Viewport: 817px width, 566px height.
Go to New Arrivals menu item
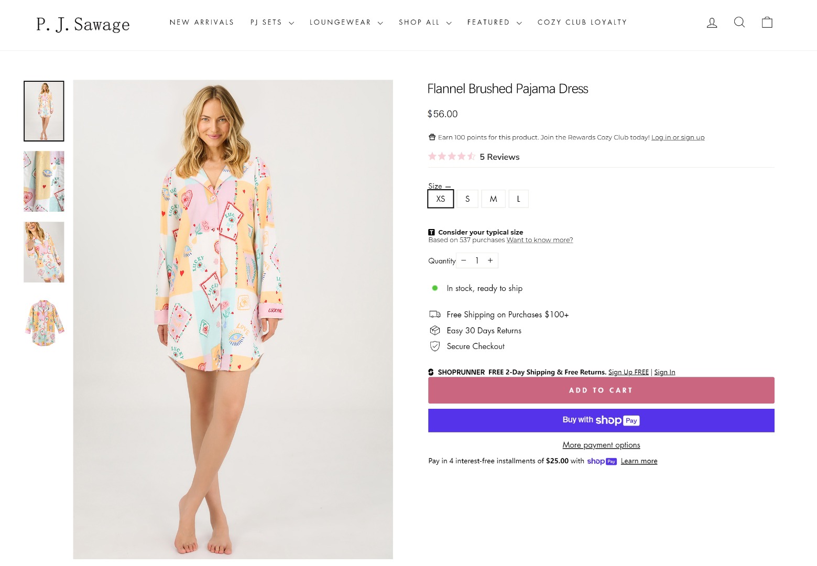pyautogui.click(x=202, y=23)
